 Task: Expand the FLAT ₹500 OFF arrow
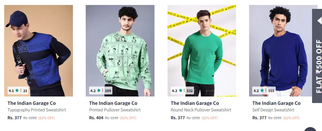tap(319, 21)
